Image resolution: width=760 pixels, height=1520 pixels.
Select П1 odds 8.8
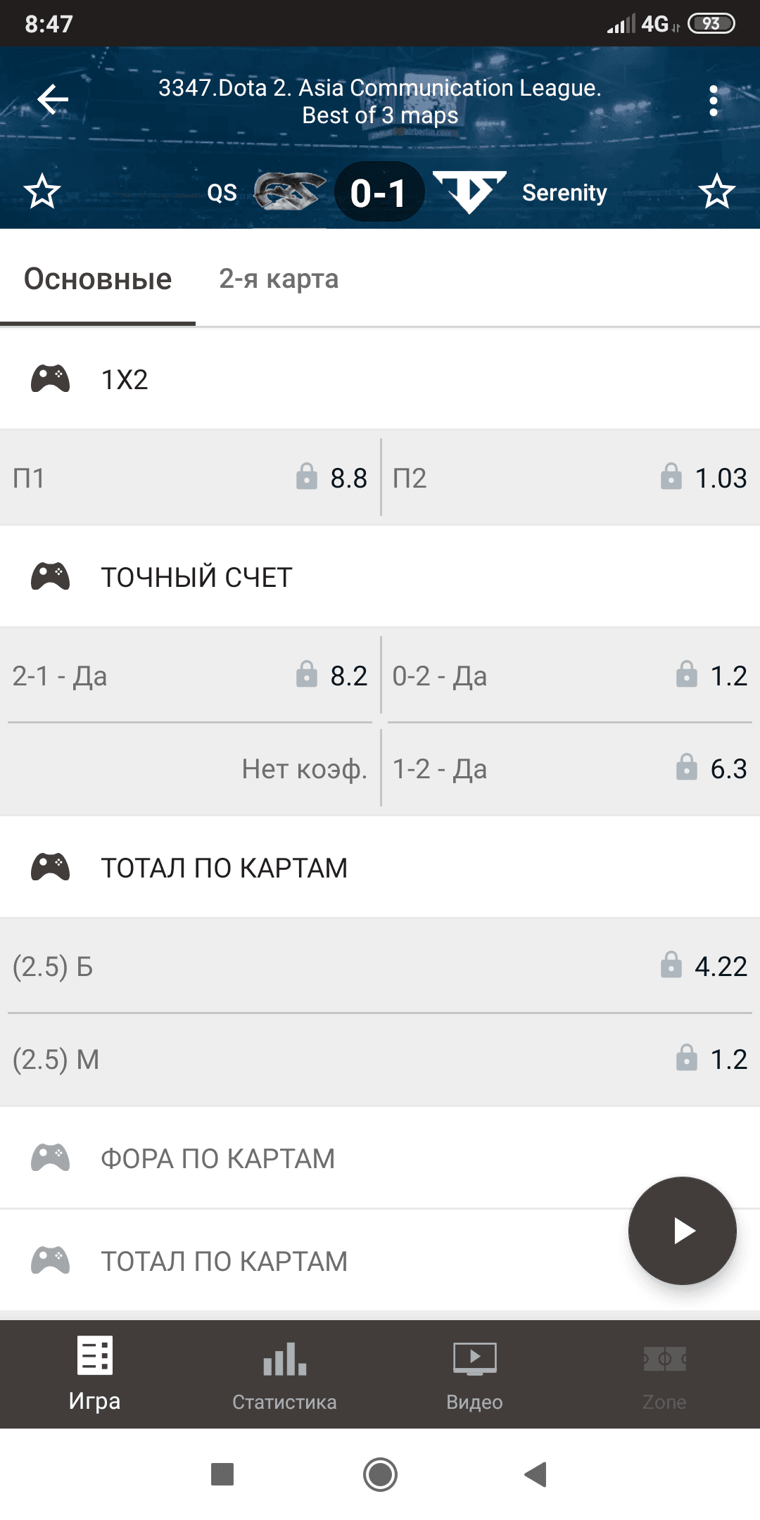pyautogui.click(x=190, y=478)
